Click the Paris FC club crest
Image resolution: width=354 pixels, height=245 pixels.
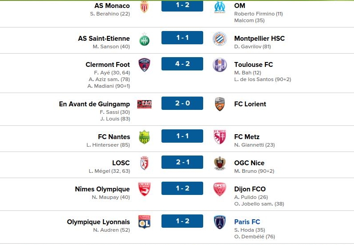click(x=220, y=222)
